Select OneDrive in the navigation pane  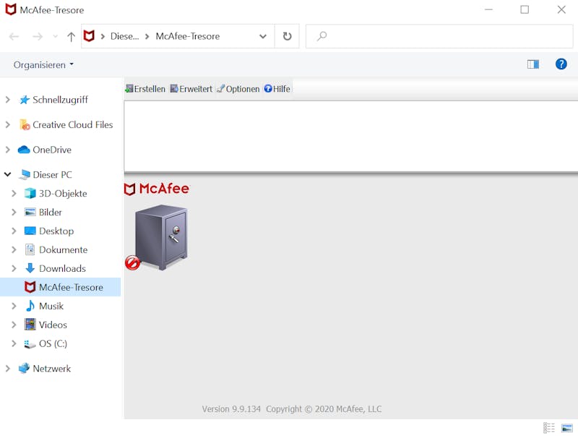pos(51,150)
